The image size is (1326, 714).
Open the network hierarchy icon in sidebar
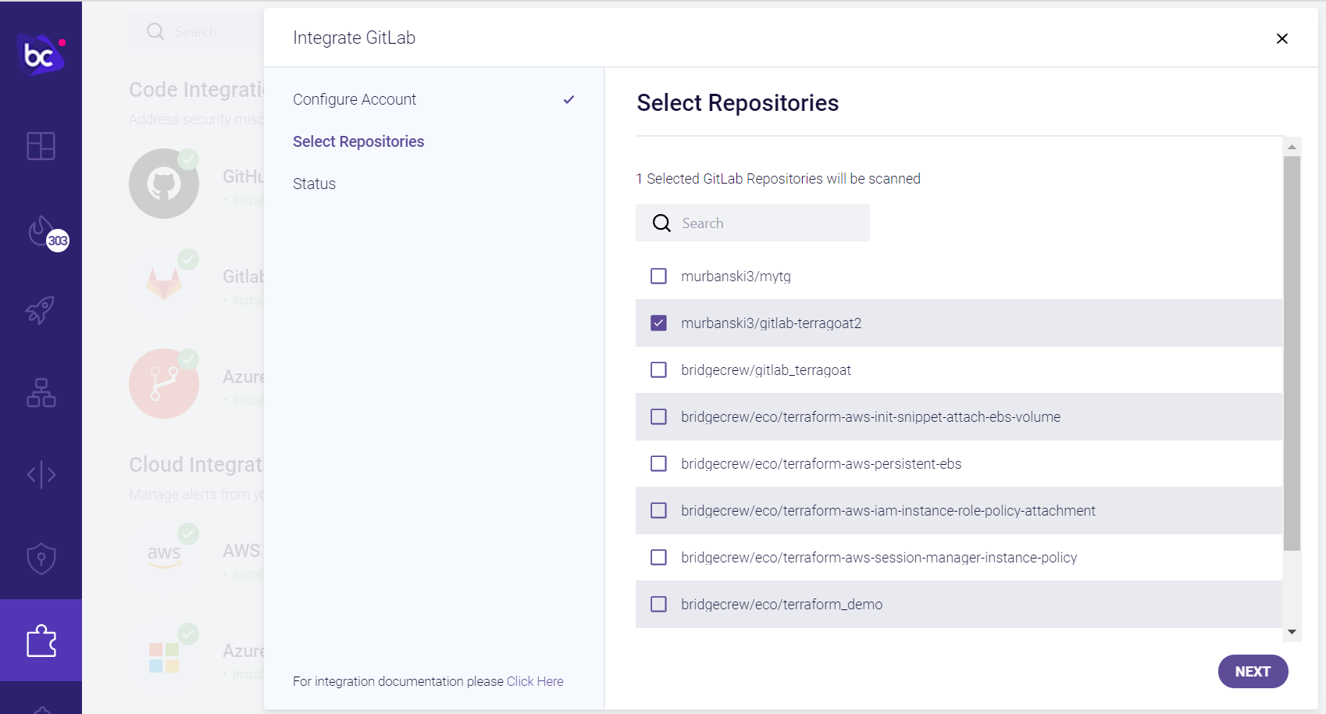point(41,393)
